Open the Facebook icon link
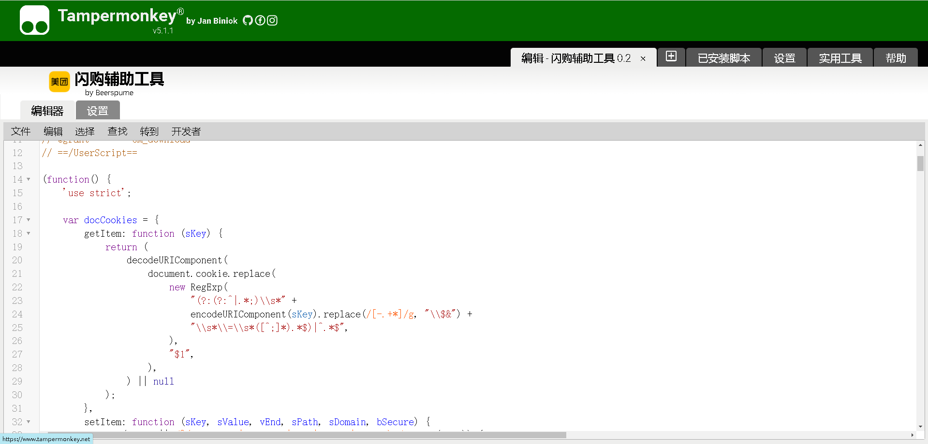This screenshot has width=928, height=444. (260, 20)
